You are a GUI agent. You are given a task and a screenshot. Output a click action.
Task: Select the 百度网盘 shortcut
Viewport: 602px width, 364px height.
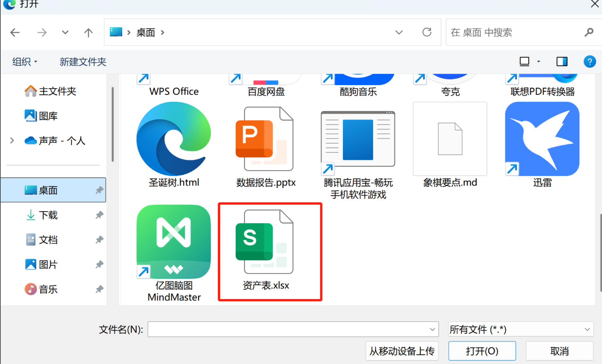(x=266, y=85)
